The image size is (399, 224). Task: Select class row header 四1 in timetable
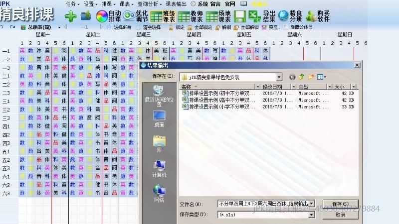6,126
